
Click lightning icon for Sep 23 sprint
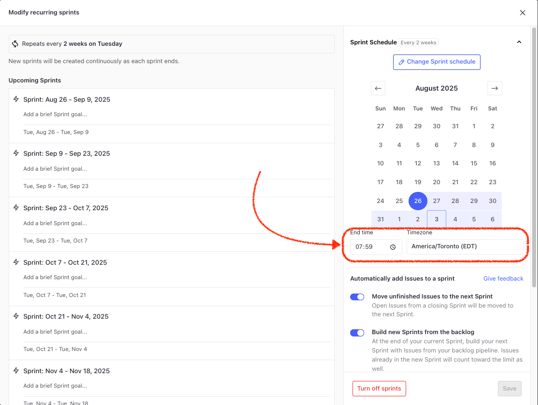point(16,208)
